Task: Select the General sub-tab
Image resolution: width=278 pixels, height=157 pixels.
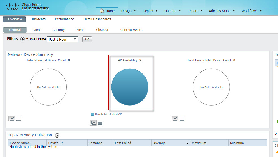Action: (15, 30)
